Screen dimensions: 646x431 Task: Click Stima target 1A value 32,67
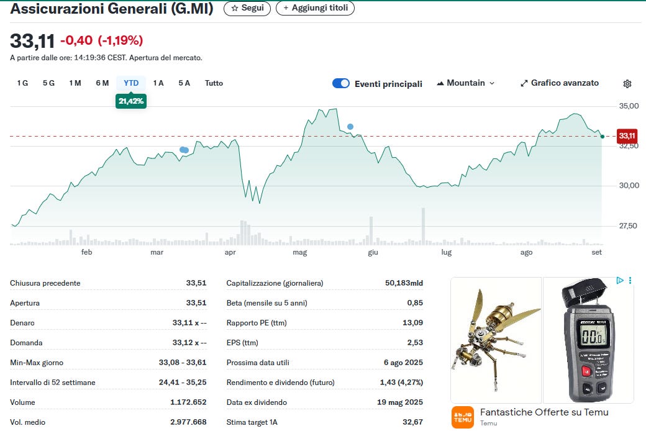click(413, 422)
